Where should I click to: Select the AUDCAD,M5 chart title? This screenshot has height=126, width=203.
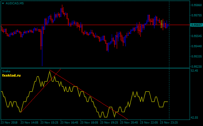[x=15, y=3]
